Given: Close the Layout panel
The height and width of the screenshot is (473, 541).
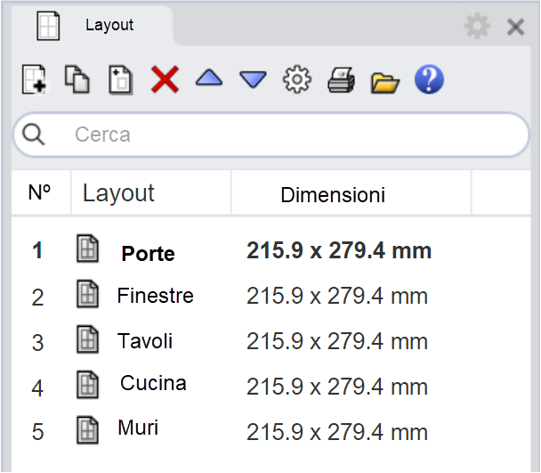Looking at the screenshot, I should [x=515, y=27].
